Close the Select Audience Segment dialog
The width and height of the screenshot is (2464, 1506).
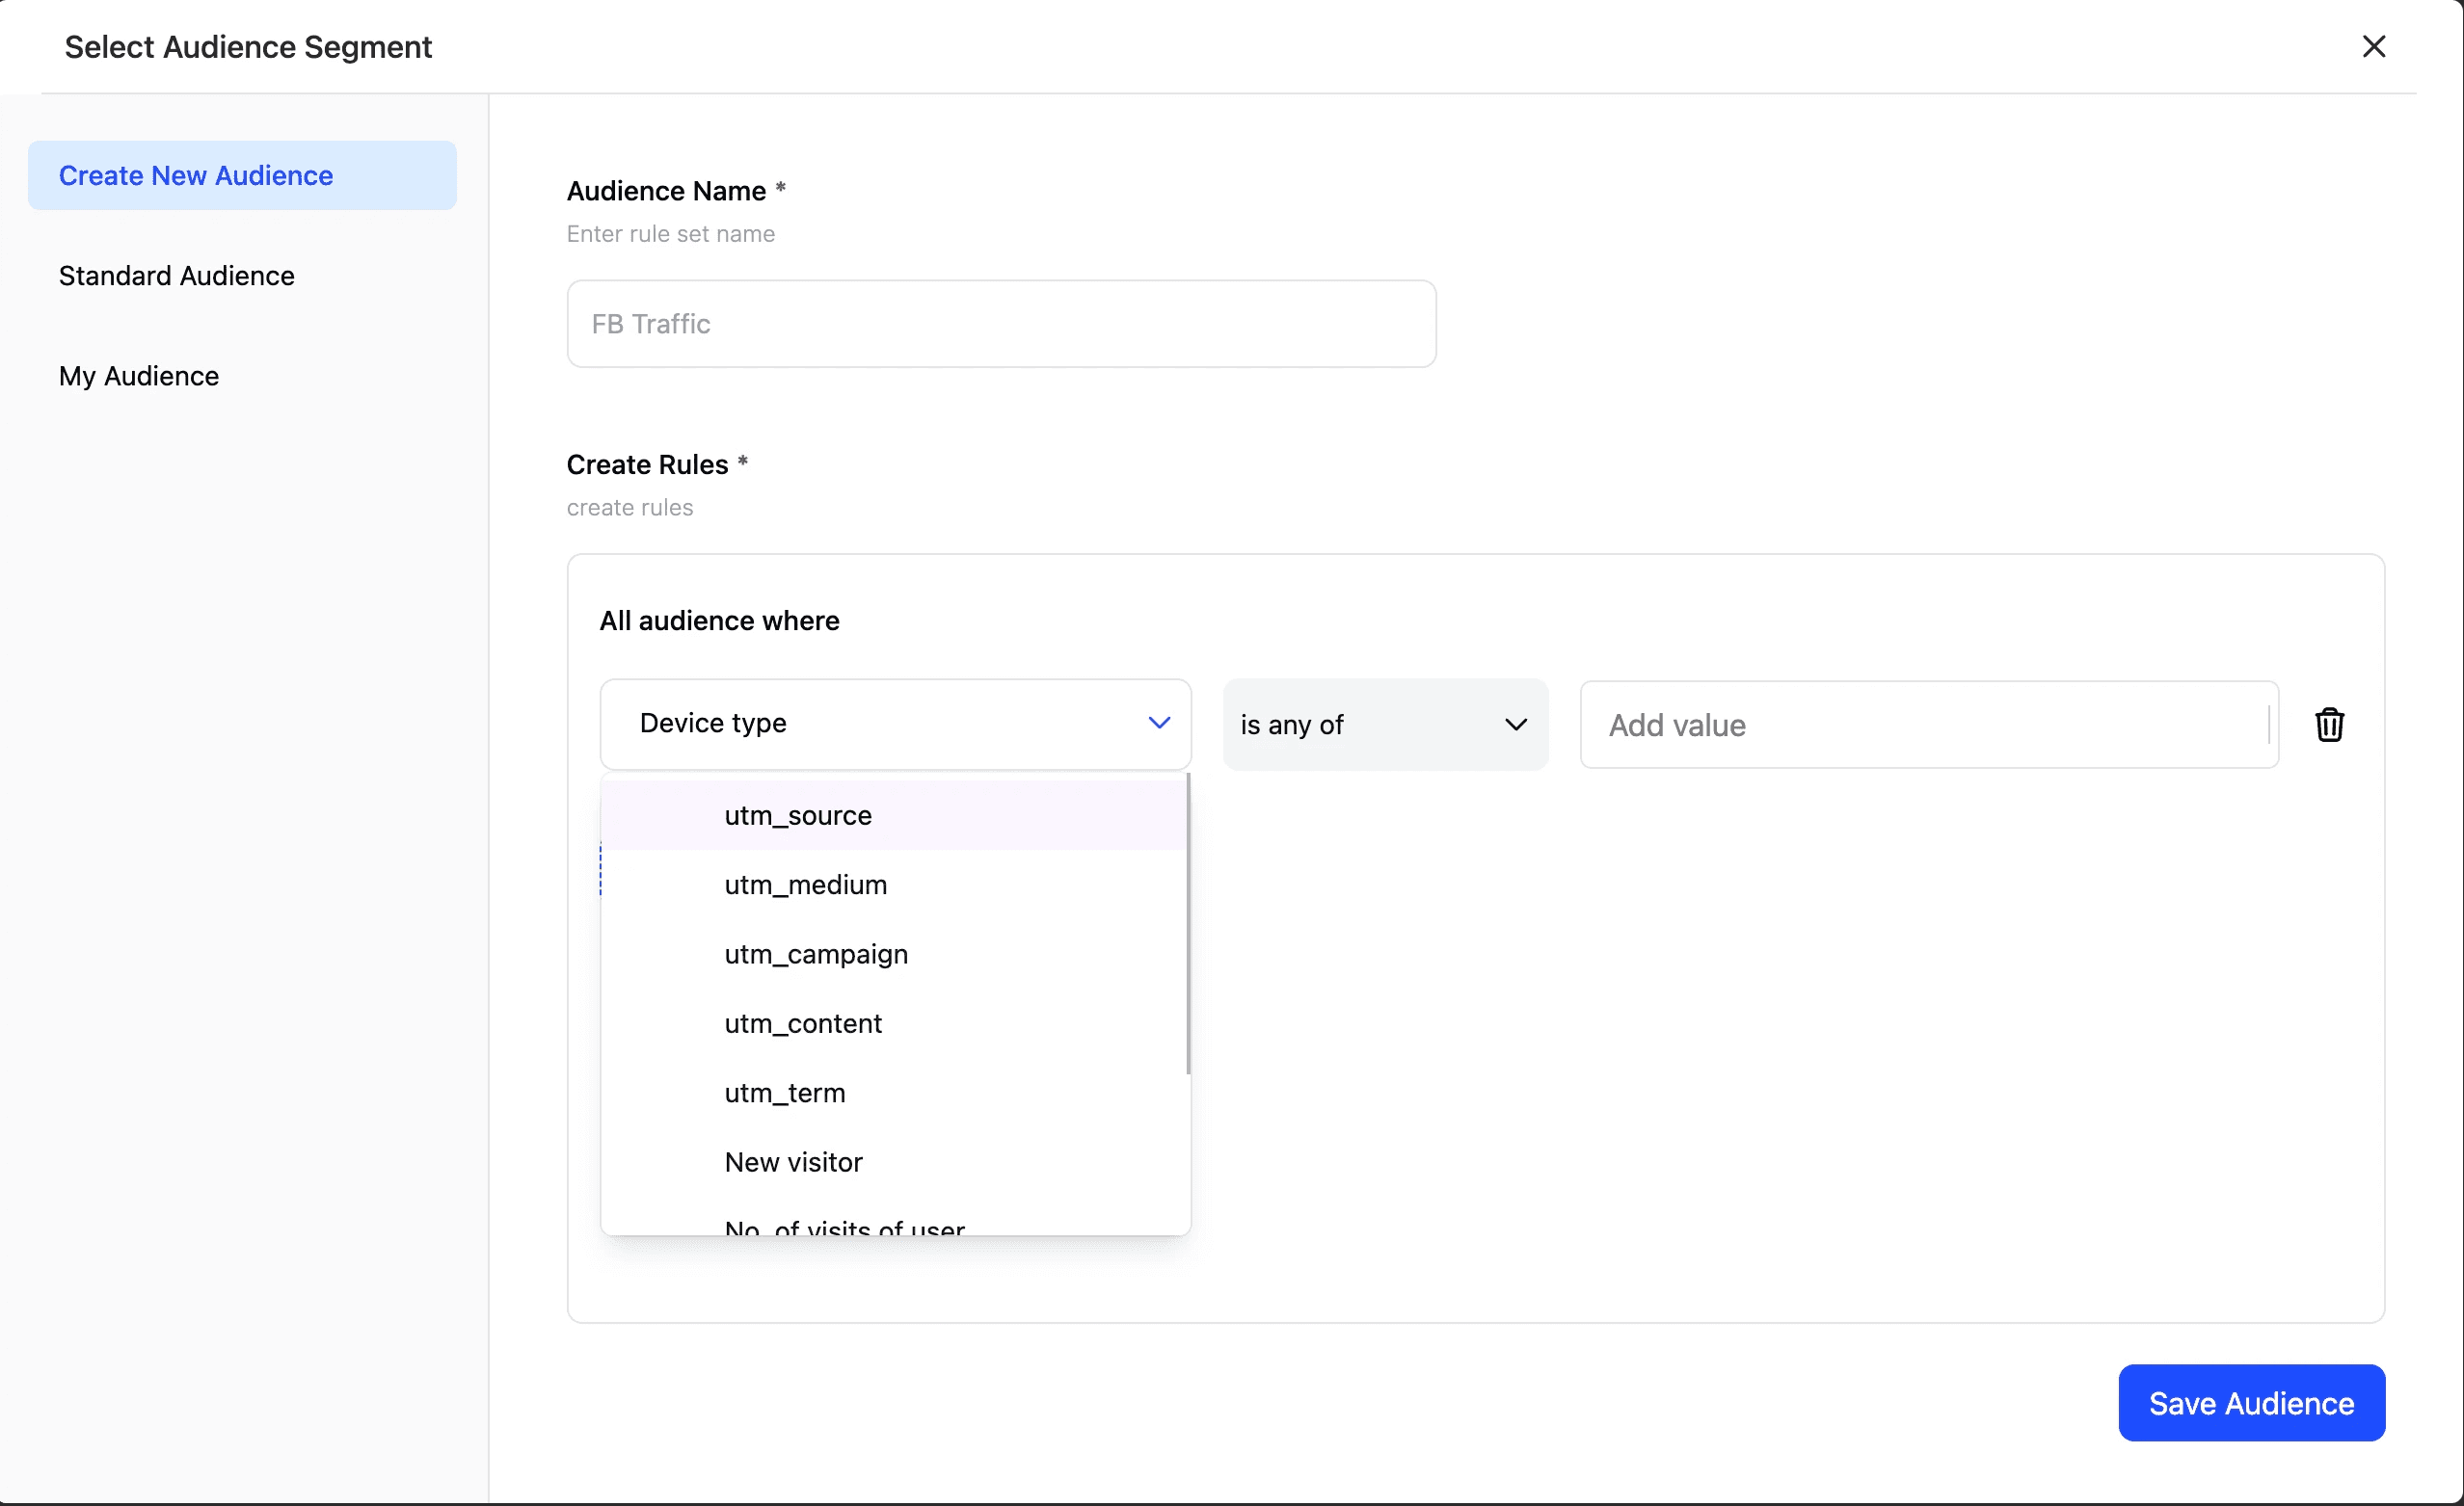click(x=2373, y=46)
